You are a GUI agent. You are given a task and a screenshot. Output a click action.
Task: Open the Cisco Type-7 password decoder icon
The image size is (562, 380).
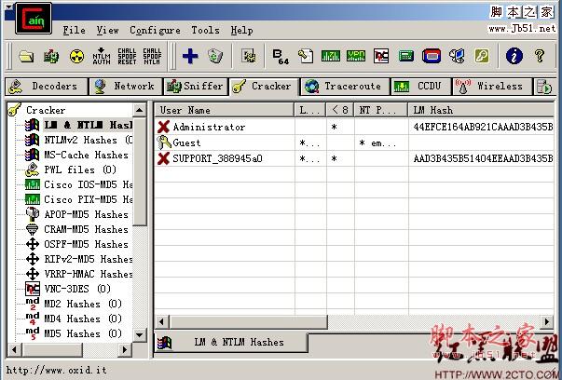tap(331, 56)
